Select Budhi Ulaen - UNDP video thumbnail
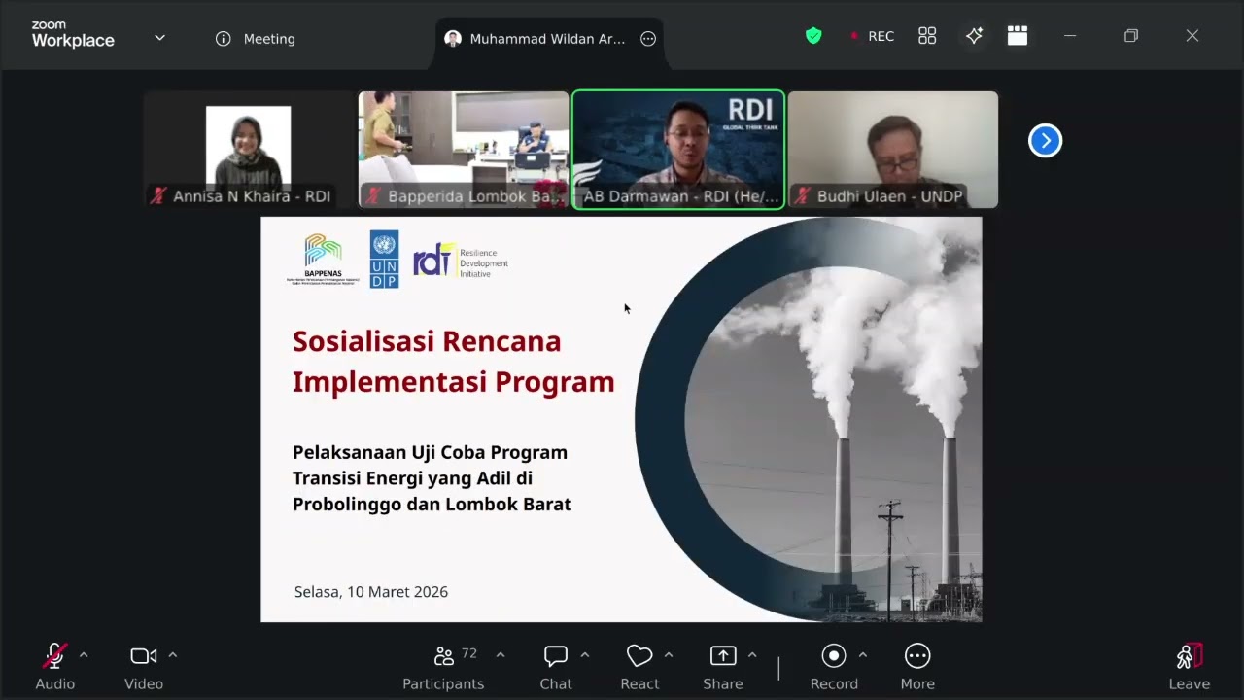 click(893, 150)
